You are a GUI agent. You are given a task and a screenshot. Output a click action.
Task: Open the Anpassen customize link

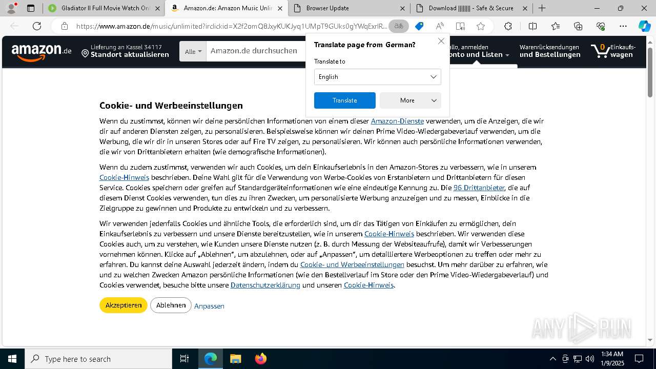(209, 306)
